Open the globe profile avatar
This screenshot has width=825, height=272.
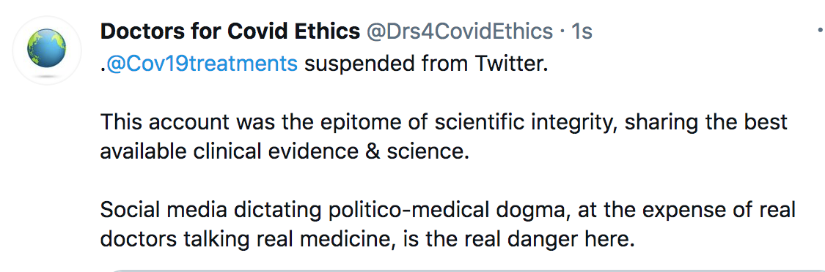pyautogui.click(x=47, y=48)
